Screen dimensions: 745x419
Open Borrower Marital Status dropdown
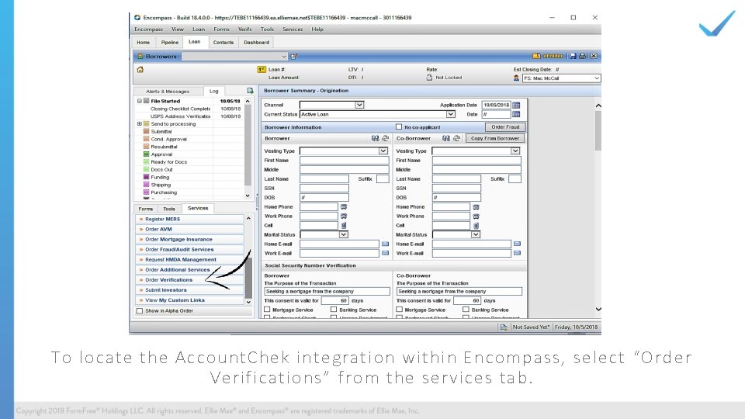click(x=343, y=234)
